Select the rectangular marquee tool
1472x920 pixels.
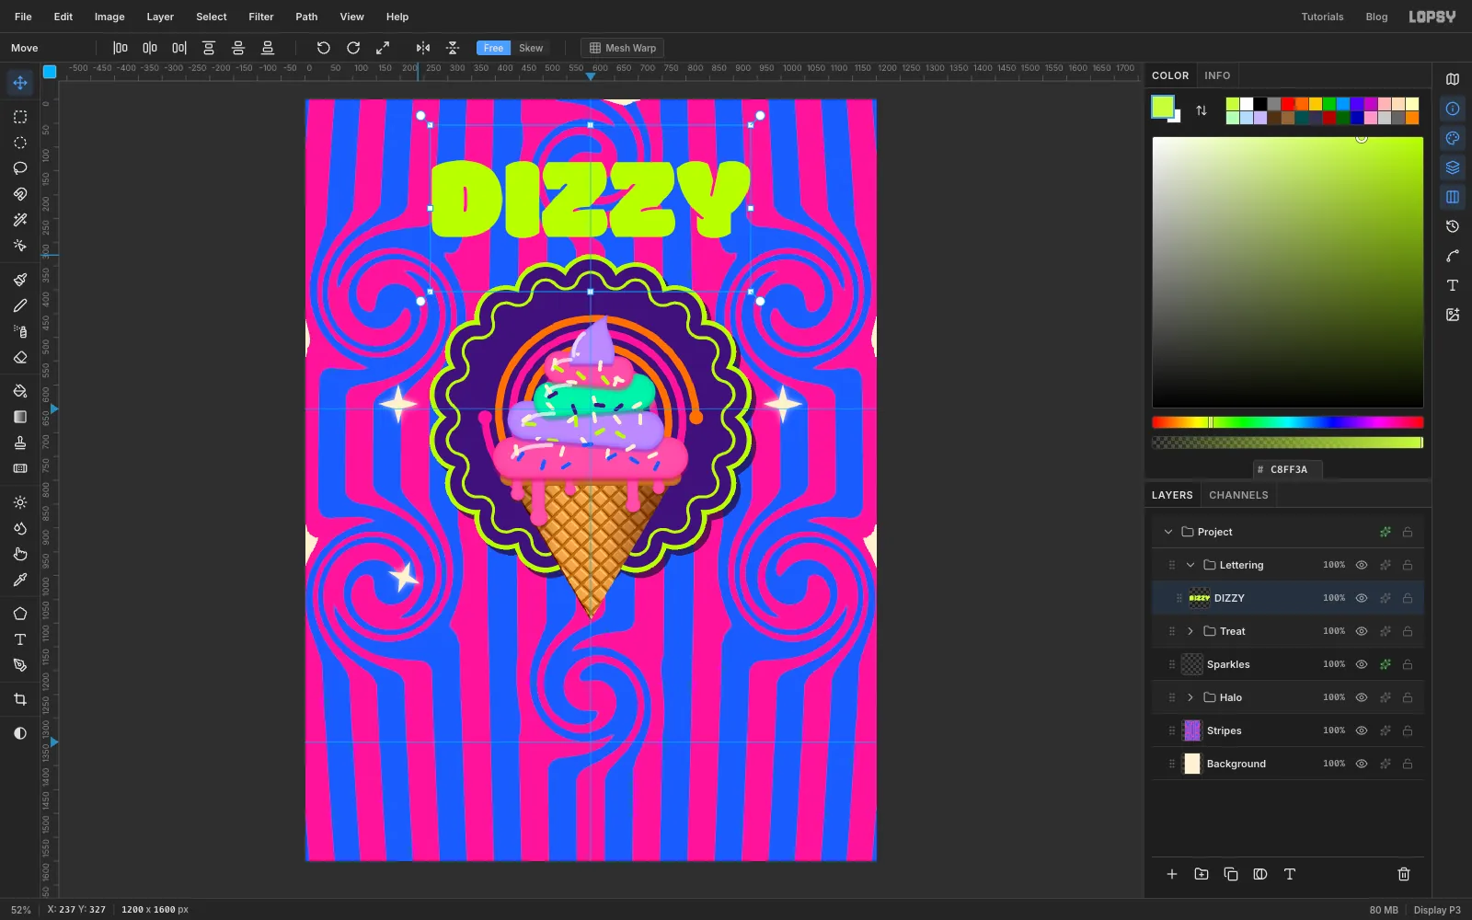coord(20,117)
